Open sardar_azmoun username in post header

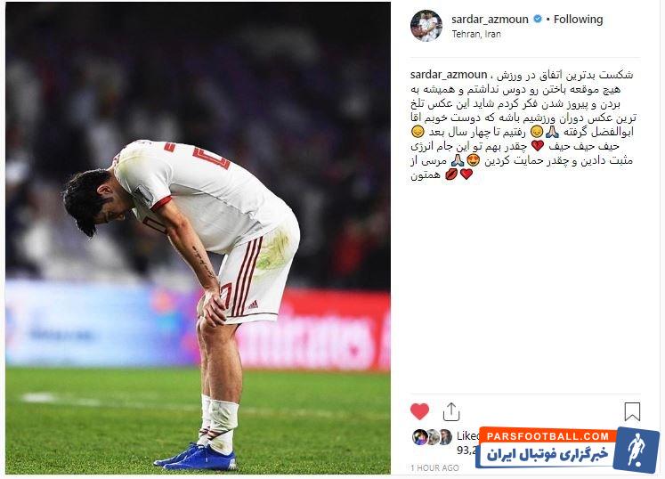490,20
